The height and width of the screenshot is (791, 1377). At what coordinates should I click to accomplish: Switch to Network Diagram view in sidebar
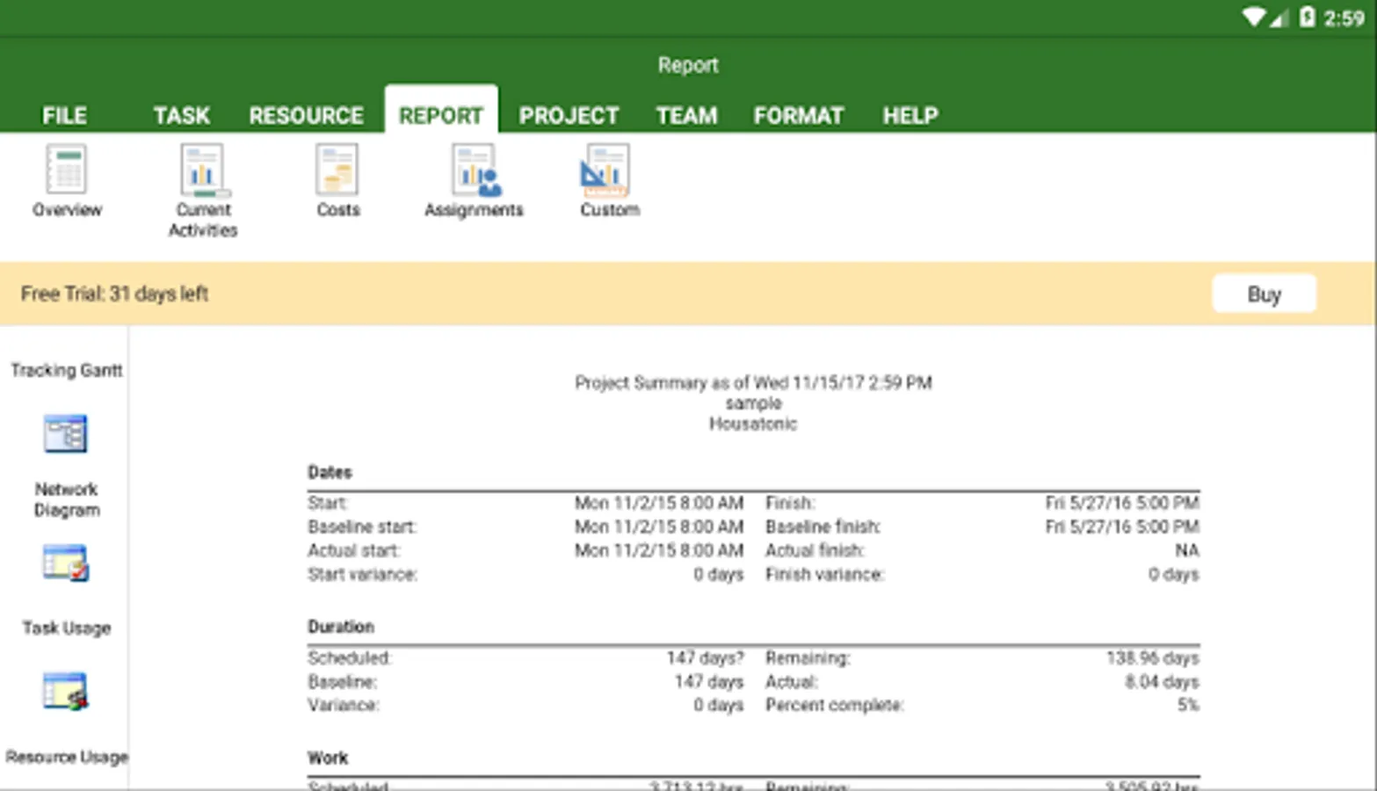(x=67, y=466)
